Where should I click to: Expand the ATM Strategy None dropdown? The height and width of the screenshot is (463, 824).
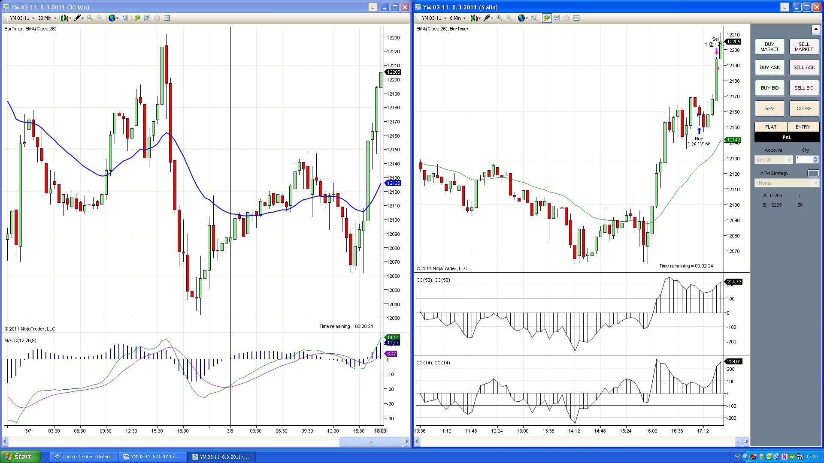point(786,183)
